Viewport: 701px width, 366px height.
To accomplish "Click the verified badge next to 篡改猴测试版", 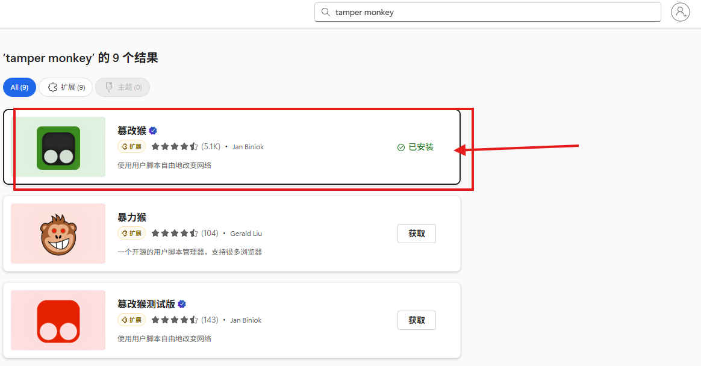I will (181, 304).
